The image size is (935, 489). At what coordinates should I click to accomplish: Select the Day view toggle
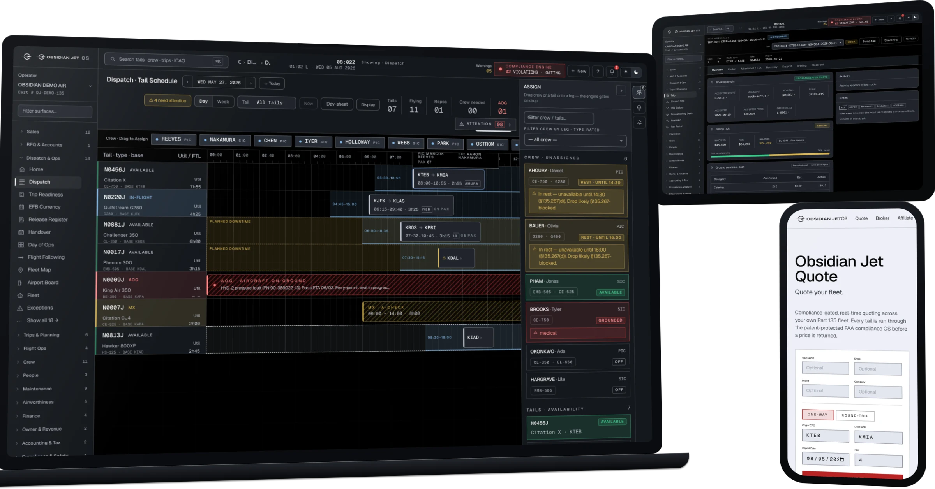pos(203,101)
